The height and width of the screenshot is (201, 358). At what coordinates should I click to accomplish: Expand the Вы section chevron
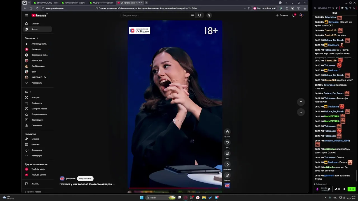coord(30,92)
